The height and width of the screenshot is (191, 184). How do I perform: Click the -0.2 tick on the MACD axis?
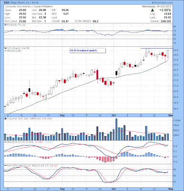click(175, 161)
